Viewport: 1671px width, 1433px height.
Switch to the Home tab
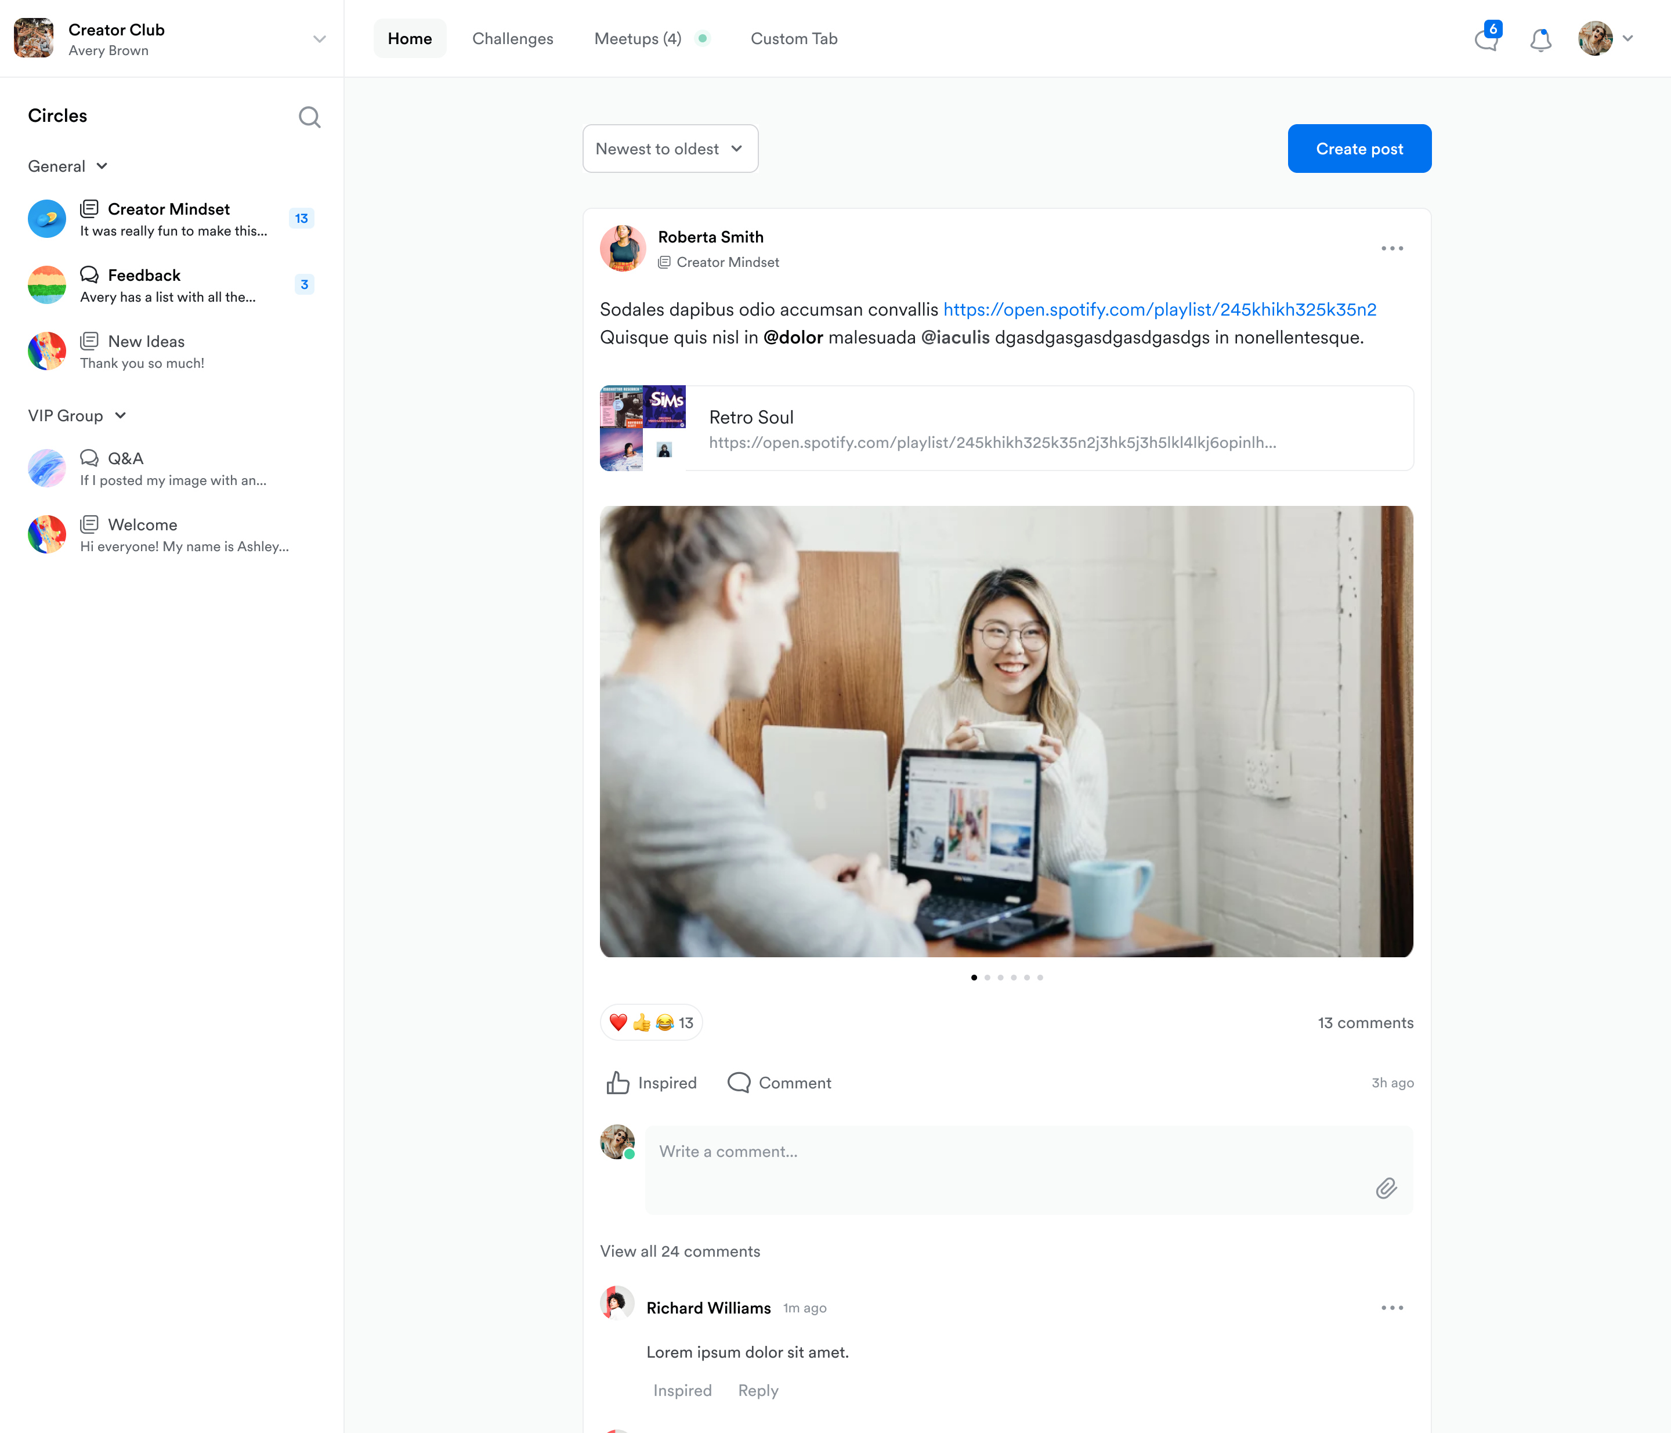pyautogui.click(x=410, y=39)
